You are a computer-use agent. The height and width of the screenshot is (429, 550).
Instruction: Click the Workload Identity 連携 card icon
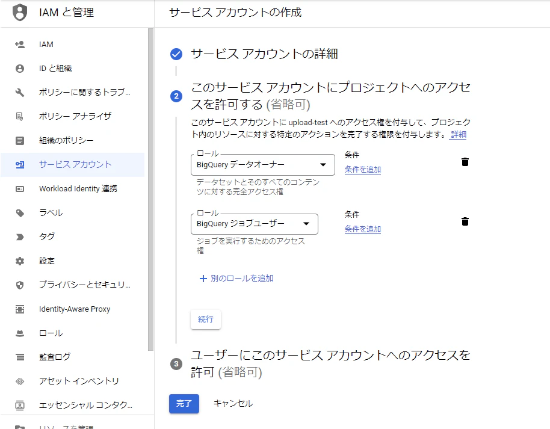coord(20,189)
